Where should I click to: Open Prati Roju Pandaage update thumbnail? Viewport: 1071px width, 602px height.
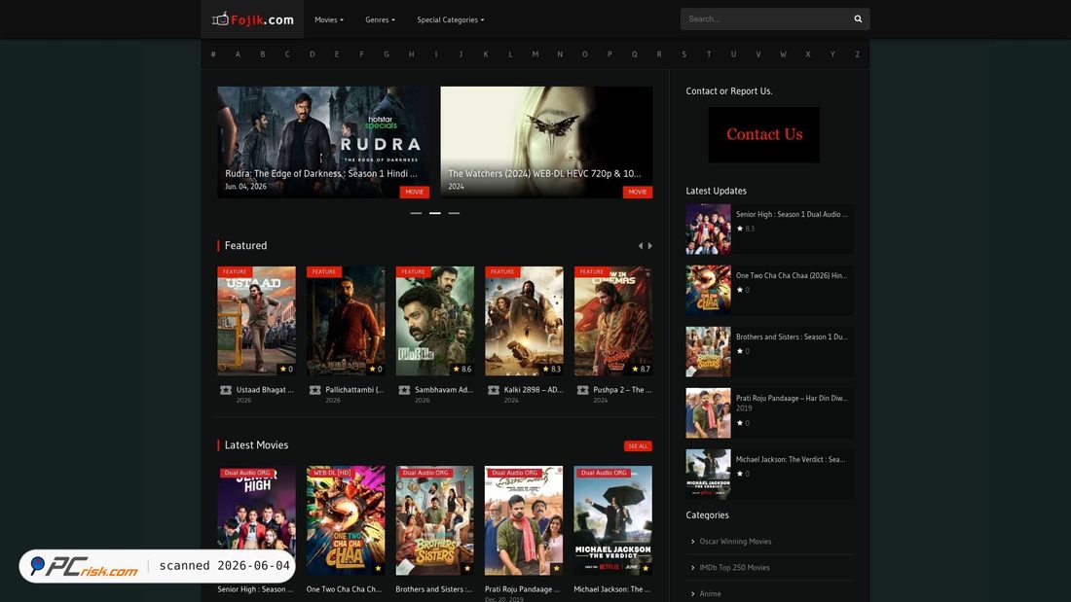click(x=708, y=413)
